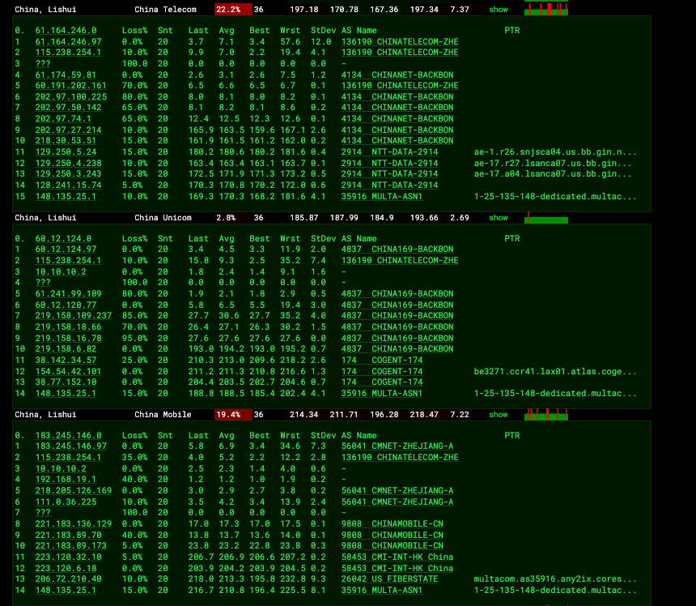Click 'show' link in China Telecom row
This screenshot has width=696, height=606.
coord(498,10)
